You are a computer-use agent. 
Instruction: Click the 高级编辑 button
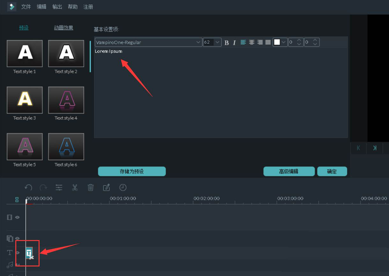(x=289, y=171)
